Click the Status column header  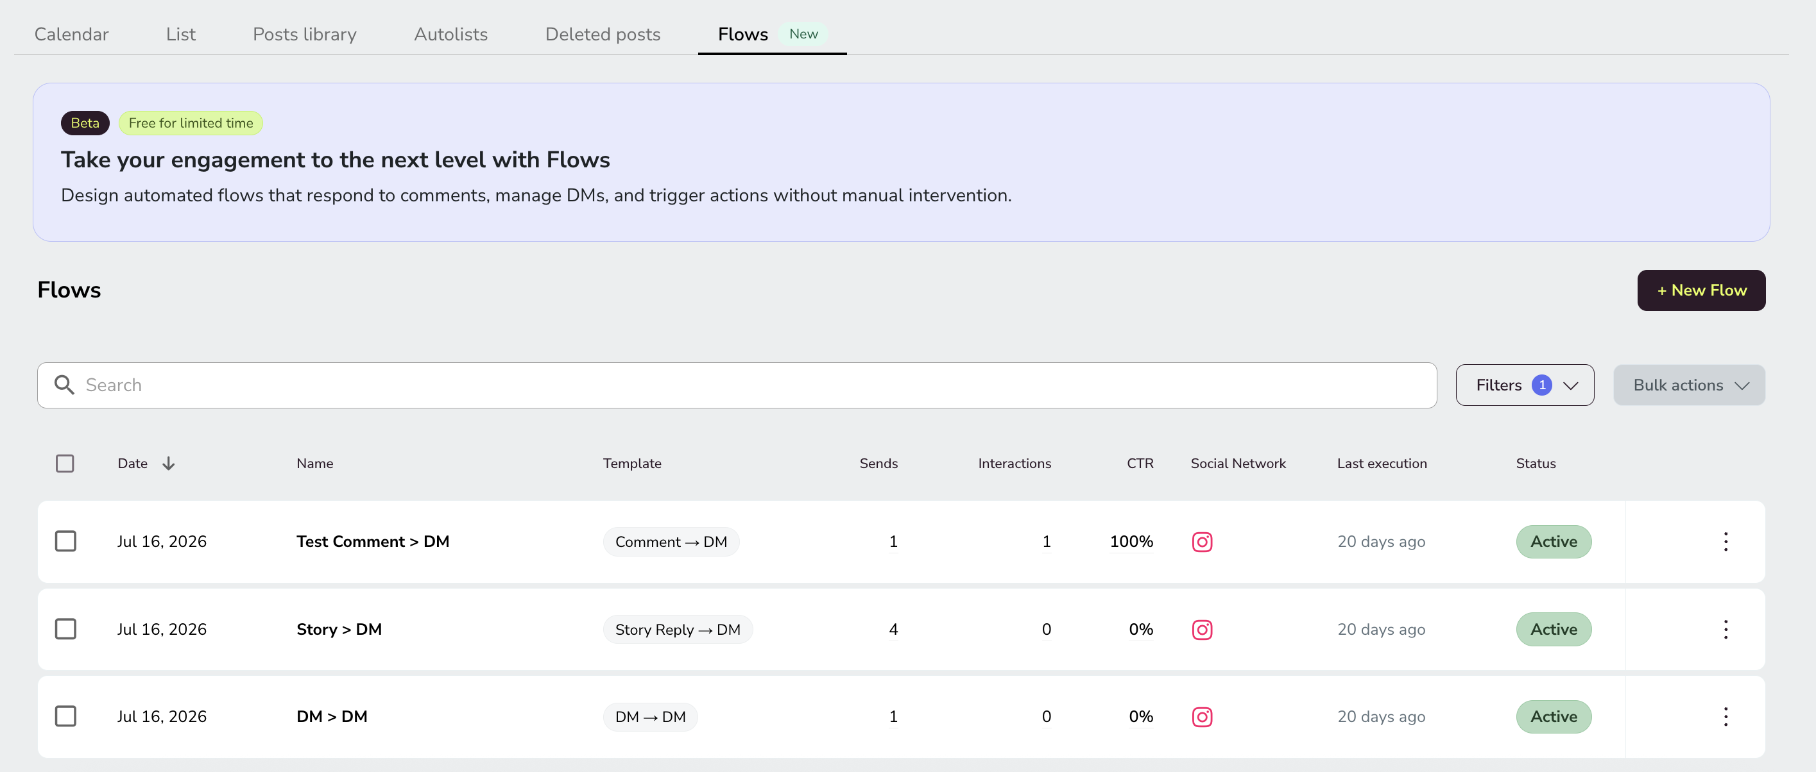coord(1536,464)
